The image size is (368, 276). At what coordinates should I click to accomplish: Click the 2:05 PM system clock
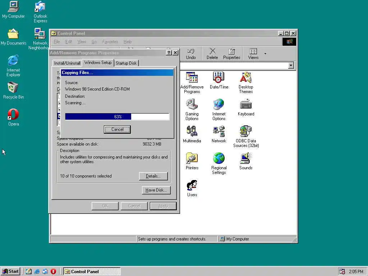[356, 272]
